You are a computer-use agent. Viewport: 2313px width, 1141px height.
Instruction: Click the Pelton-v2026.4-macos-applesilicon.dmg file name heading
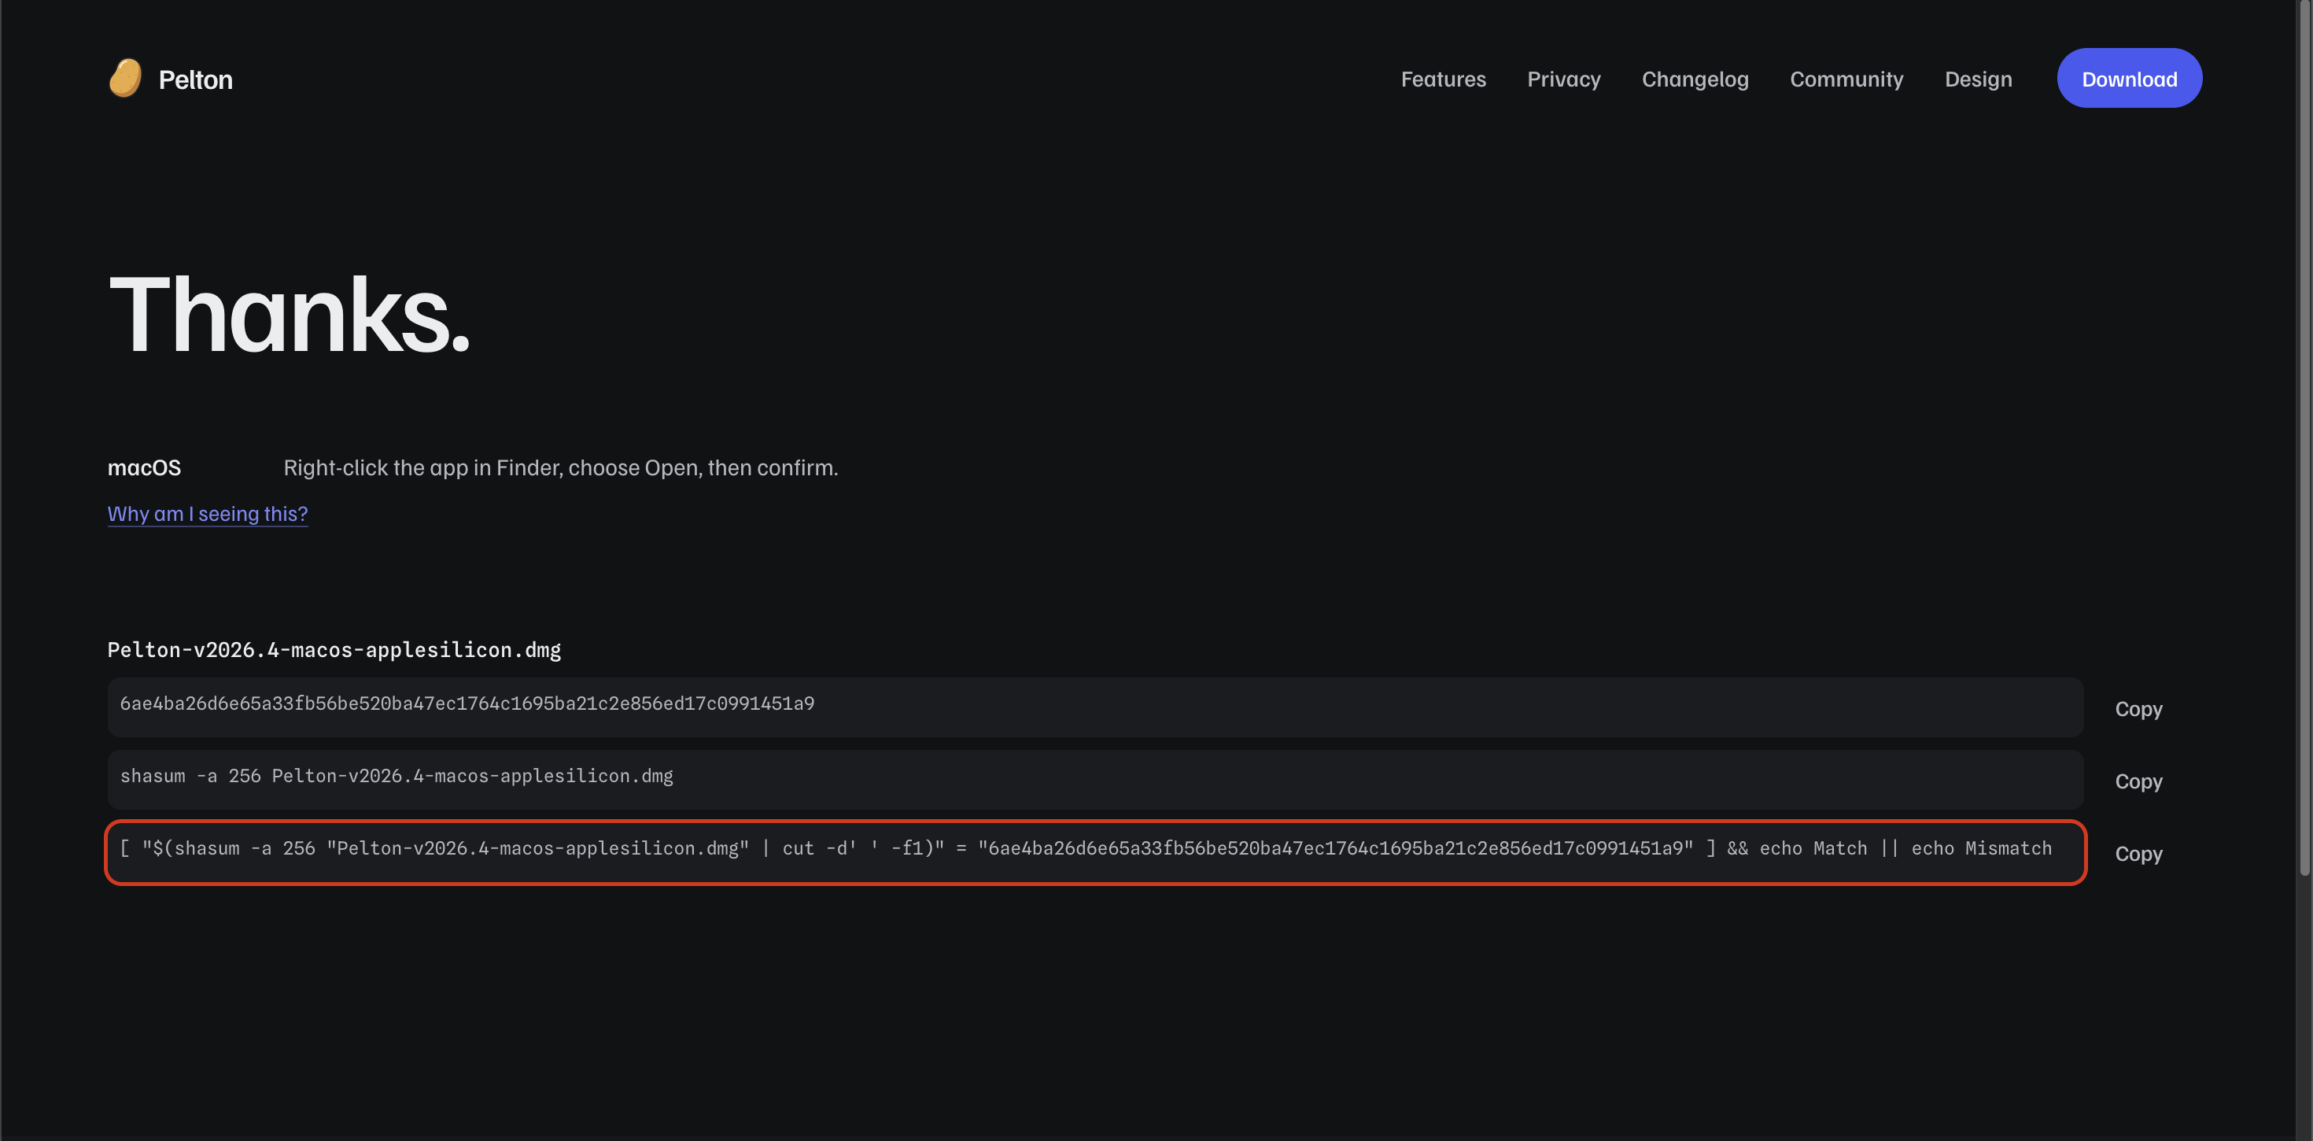tap(334, 649)
